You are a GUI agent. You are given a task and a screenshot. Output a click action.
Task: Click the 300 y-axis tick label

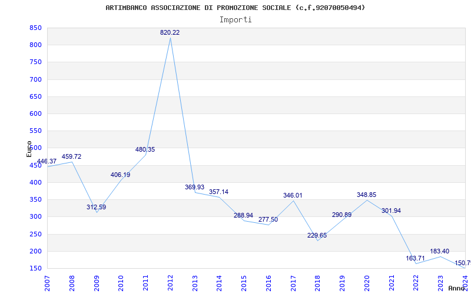(x=35, y=216)
